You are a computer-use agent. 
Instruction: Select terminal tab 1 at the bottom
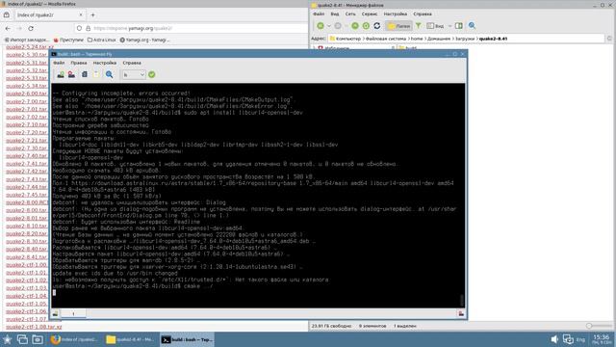coord(73,313)
